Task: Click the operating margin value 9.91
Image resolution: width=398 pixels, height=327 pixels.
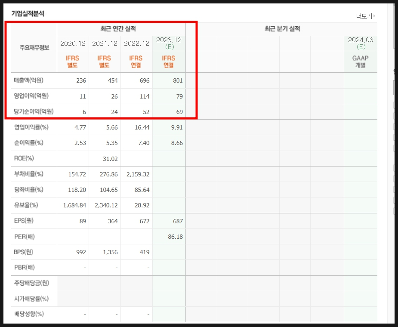Action: 177,127
